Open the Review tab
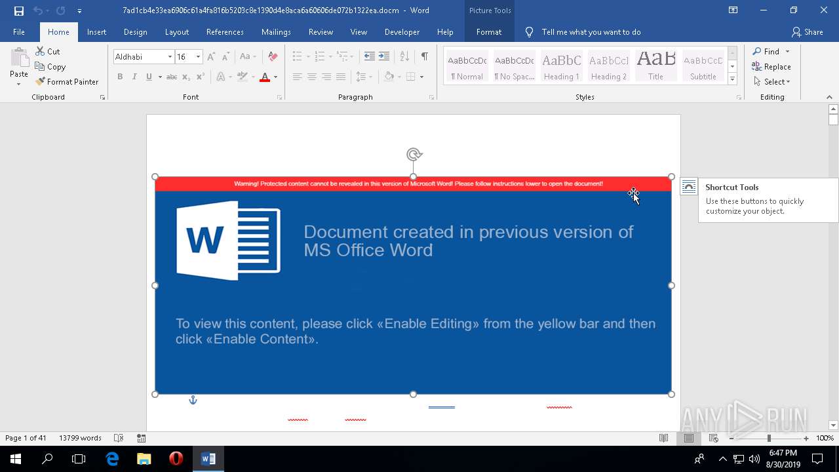This screenshot has width=839, height=472. tap(321, 31)
